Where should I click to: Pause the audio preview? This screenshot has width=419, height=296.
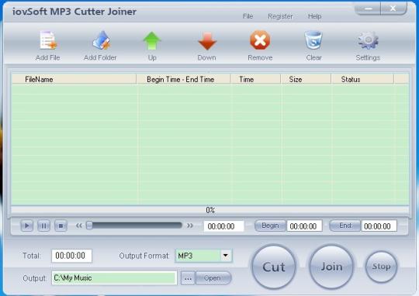pos(43,225)
